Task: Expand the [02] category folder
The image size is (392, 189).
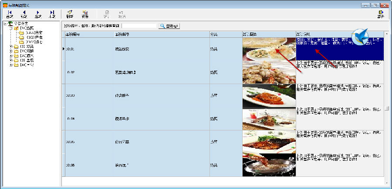Action: (10, 46)
